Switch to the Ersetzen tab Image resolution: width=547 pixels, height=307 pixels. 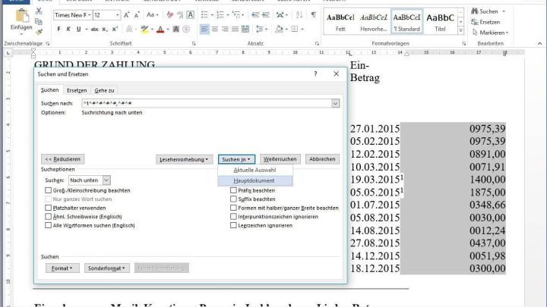coord(77,90)
